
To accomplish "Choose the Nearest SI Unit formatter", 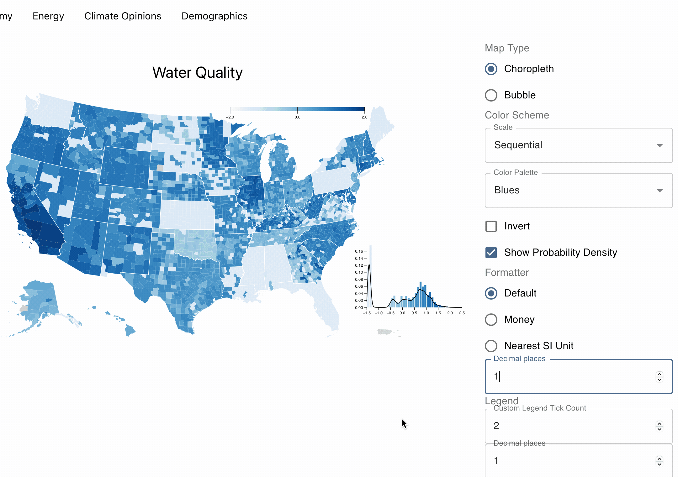I will pyautogui.click(x=491, y=346).
